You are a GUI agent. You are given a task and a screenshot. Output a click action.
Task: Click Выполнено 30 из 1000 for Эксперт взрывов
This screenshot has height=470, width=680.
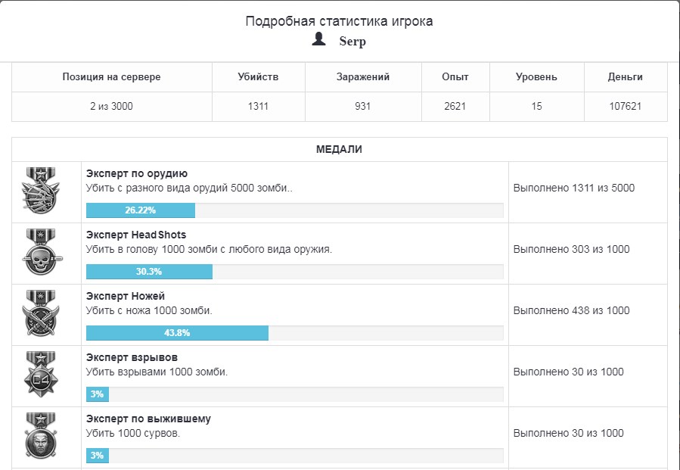tap(569, 372)
